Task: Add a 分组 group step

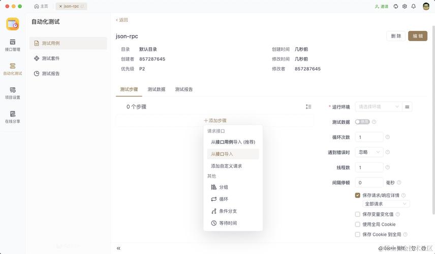Action: (233, 187)
